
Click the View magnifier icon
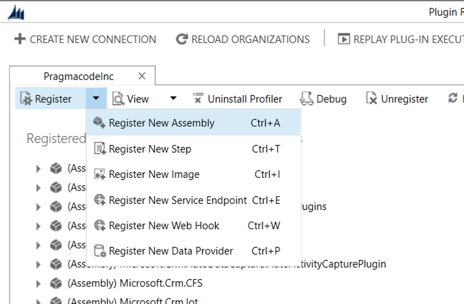(x=118, y=98)
